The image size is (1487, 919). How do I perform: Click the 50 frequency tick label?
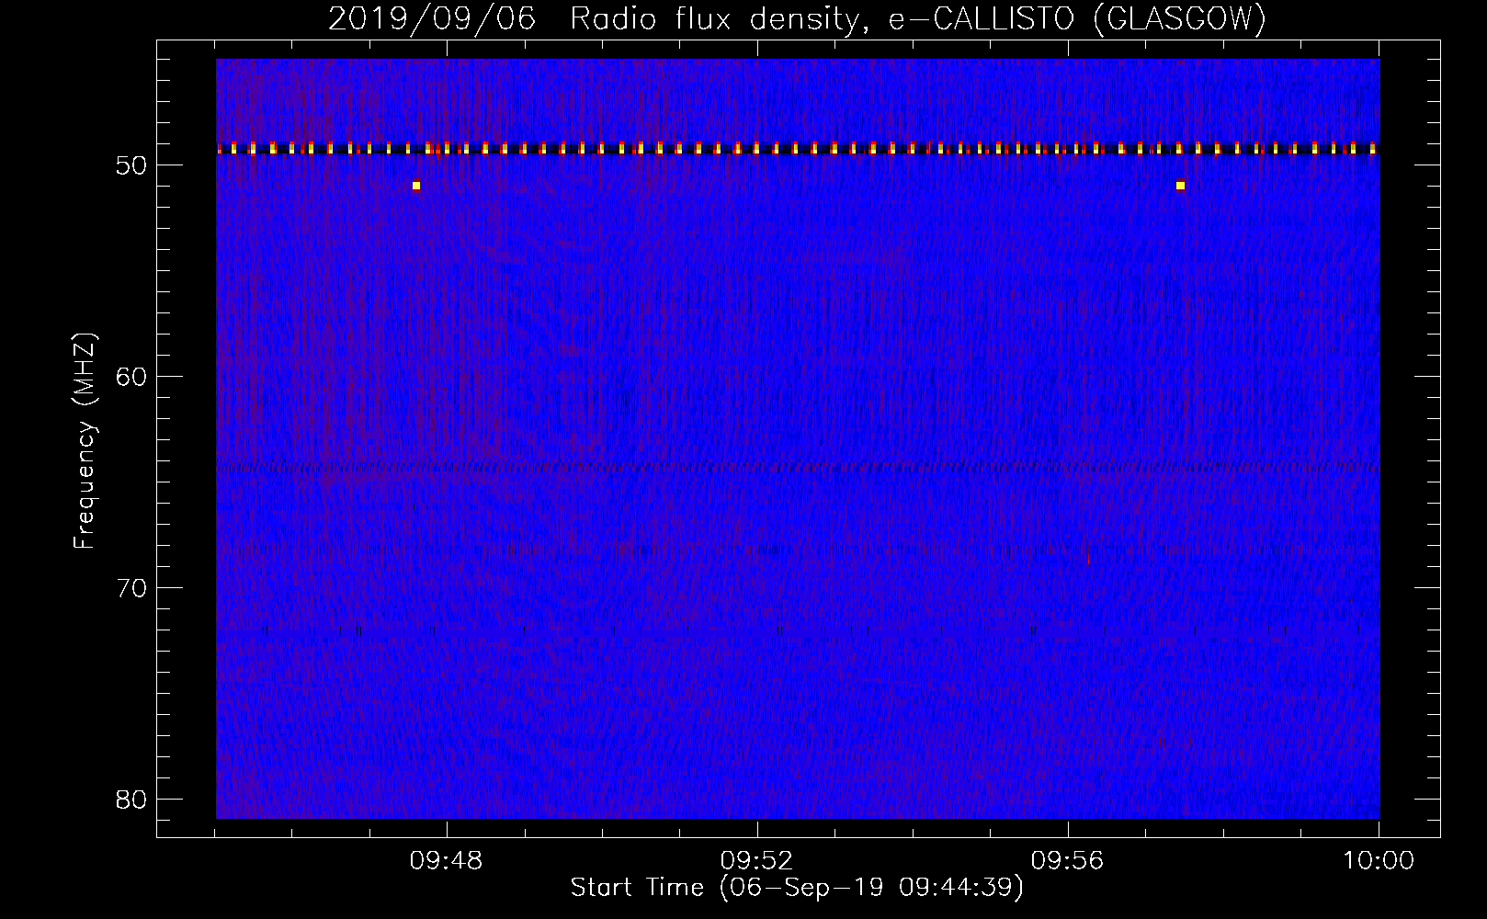pyautogui.click(x=132, y=165)
